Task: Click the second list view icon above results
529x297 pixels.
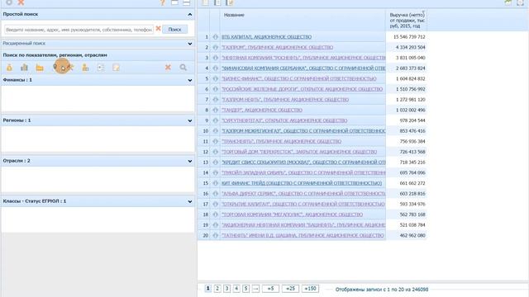Action: pos(217,2)
